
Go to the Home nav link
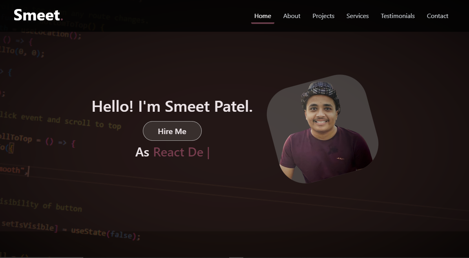click(263, 16)
